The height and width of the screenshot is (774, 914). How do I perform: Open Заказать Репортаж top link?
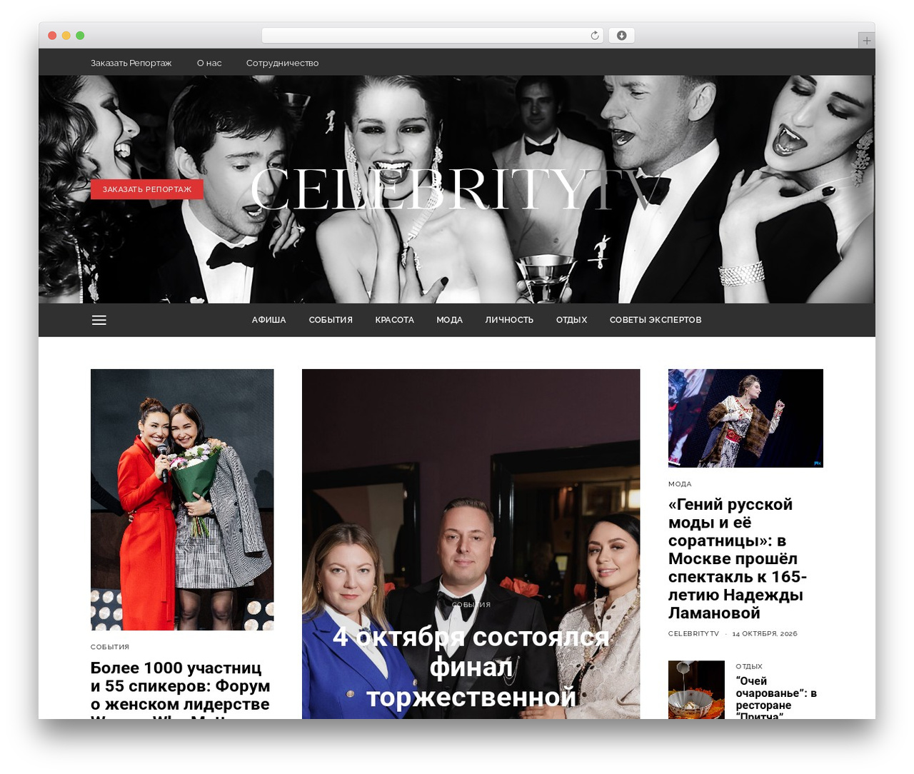point(131,63)
